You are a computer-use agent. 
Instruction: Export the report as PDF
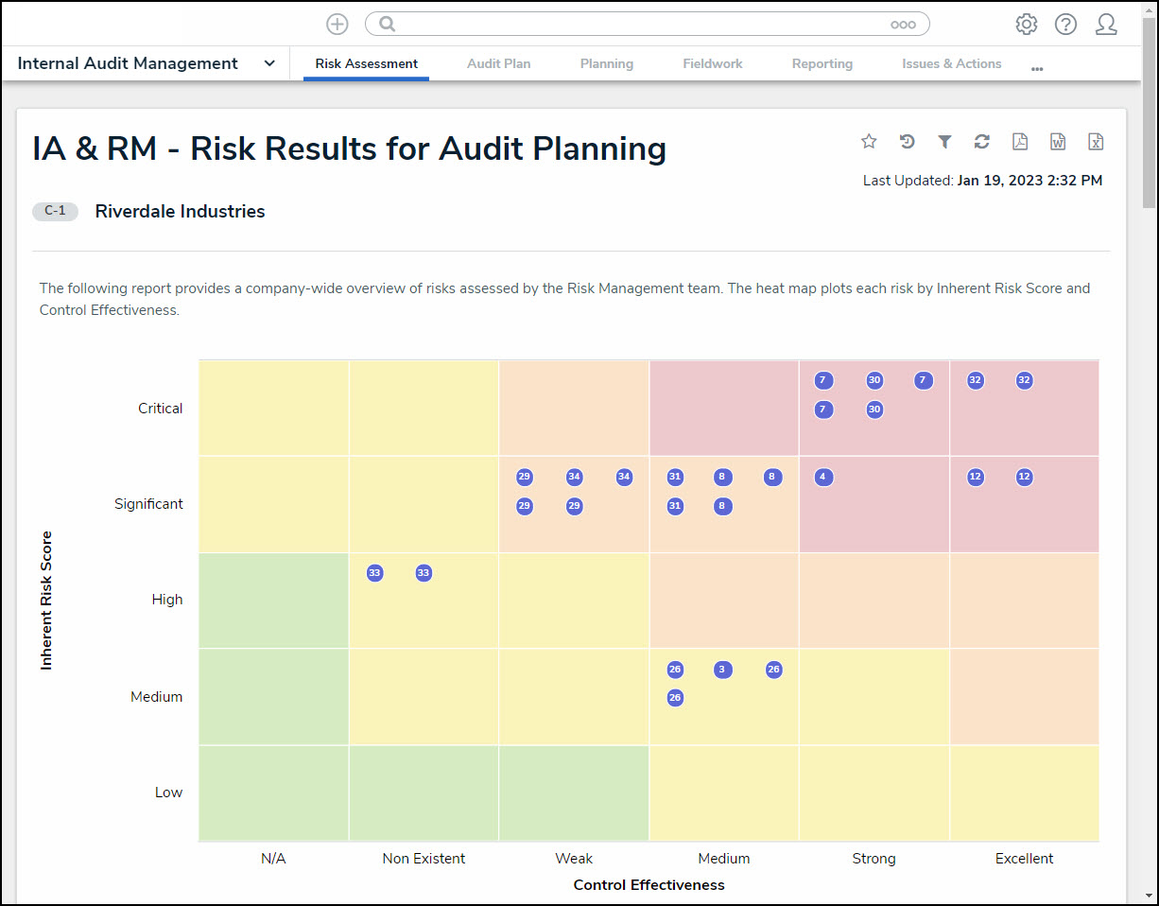pos(1020,142)
